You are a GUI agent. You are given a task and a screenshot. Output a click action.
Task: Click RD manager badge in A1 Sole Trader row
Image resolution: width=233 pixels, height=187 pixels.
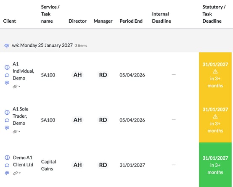click(x=103, y=120)
